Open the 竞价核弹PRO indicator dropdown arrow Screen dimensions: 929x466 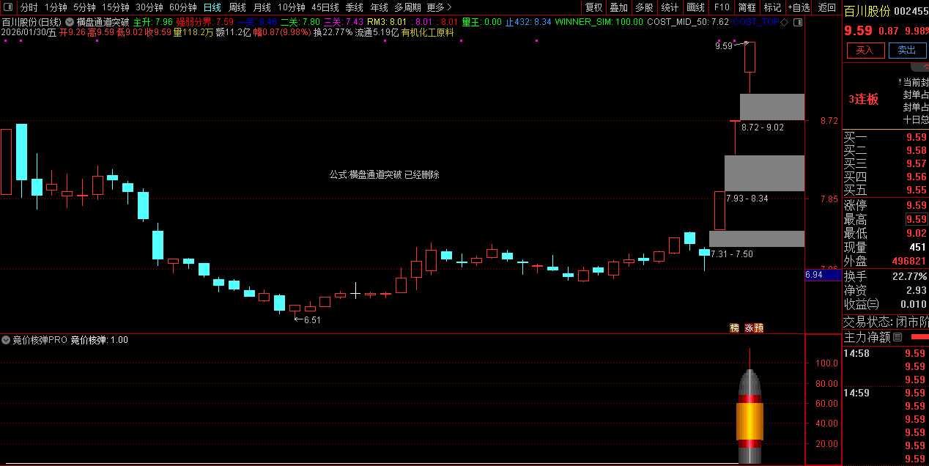[x=6, y=340]
